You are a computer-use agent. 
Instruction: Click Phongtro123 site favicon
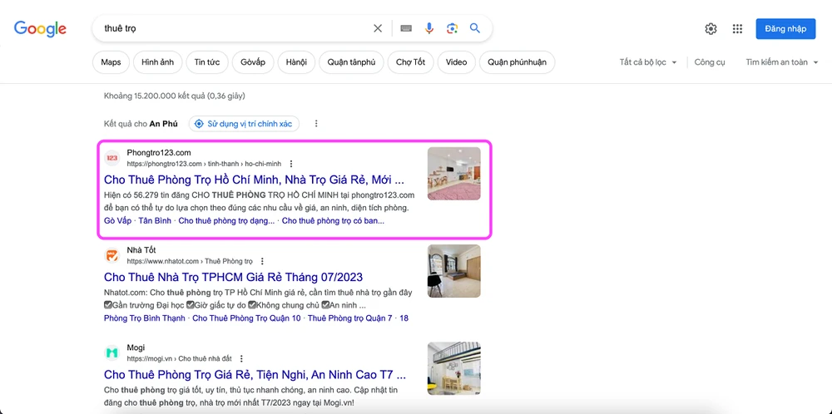112,158
